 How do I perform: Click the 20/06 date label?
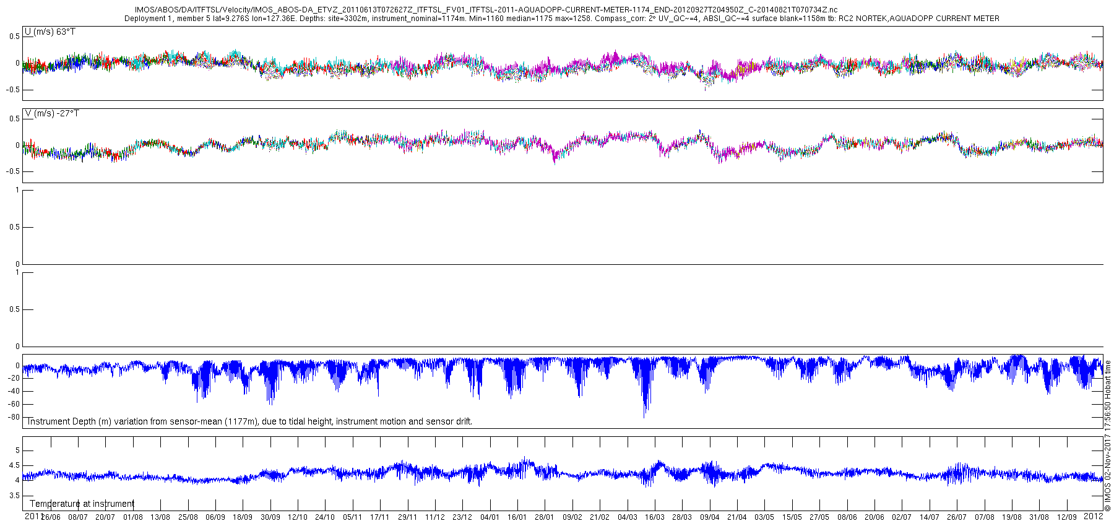tap(874, 517)
